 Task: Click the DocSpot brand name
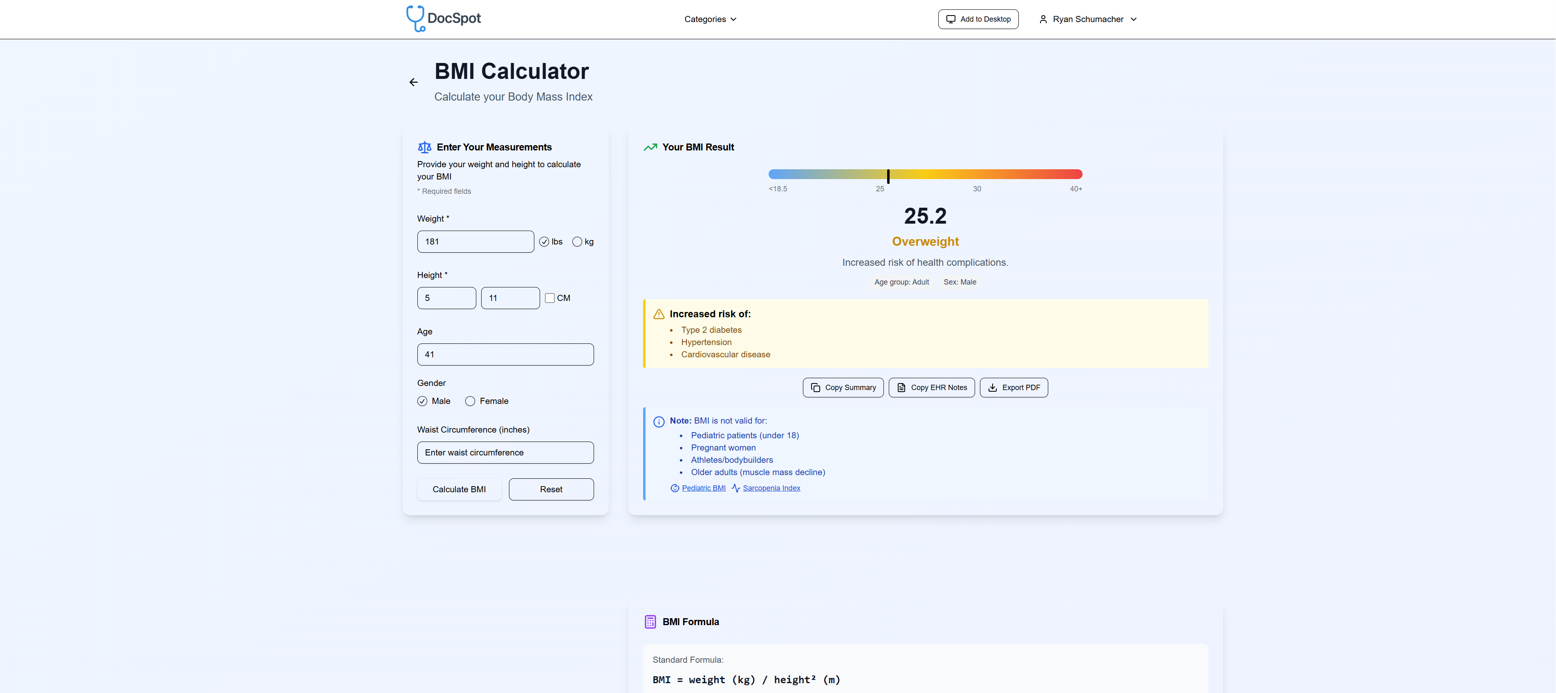click(454, 18)
